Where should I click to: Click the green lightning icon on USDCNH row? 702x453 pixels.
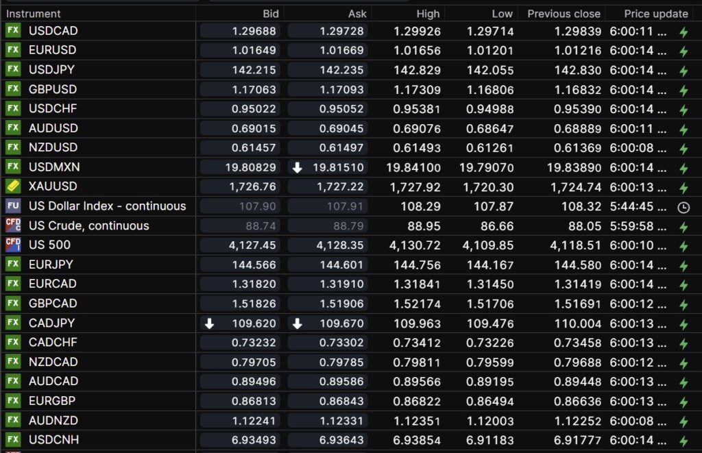pos(683,441)
